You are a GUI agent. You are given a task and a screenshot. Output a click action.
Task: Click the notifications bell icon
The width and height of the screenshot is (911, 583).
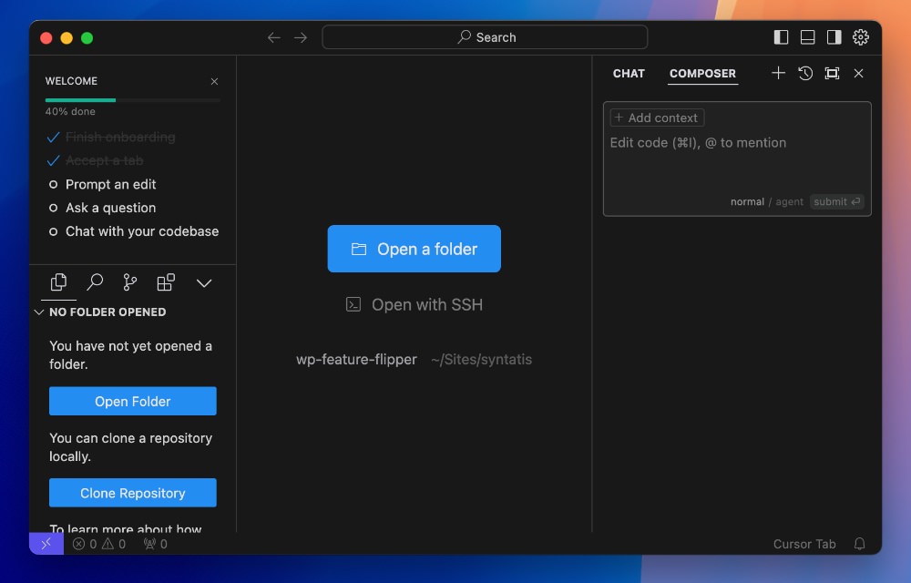click(859, 544)
